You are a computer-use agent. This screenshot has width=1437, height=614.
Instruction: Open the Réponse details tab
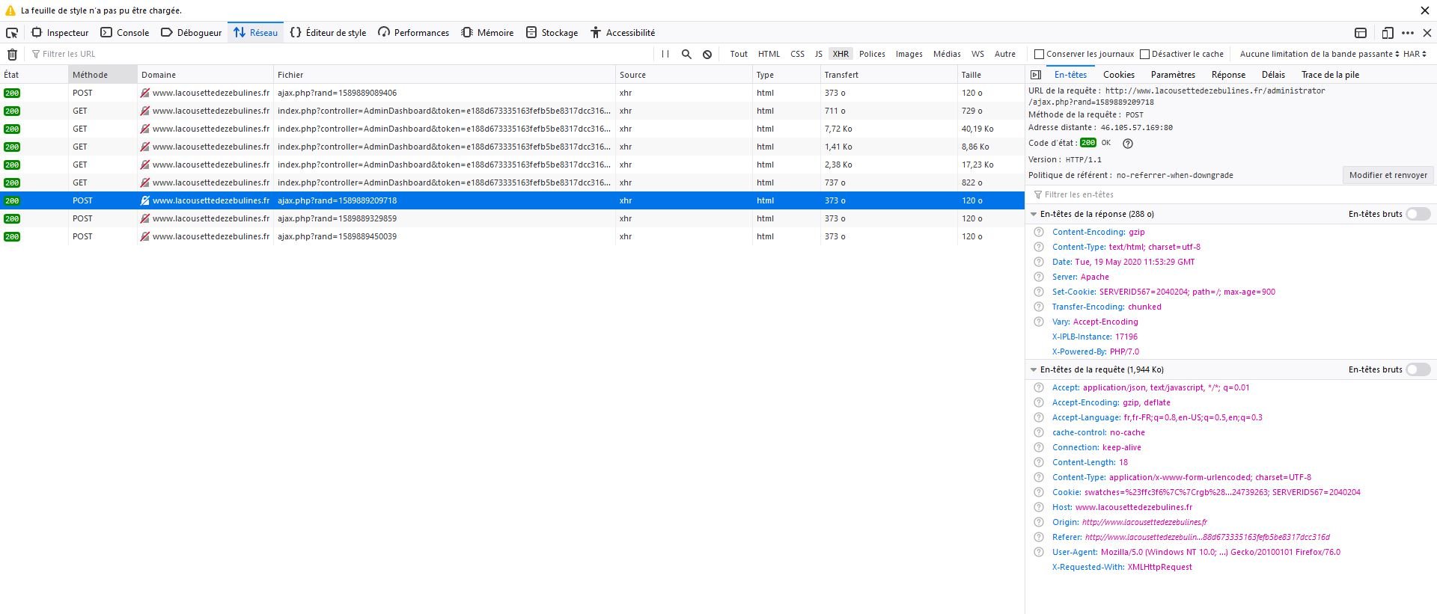click(x=1228, y=75)
